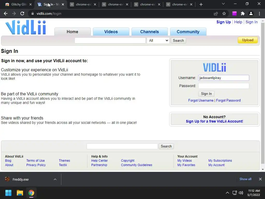Bookmark this page with the star icon

pyautogui.click(x=224, y=13)
